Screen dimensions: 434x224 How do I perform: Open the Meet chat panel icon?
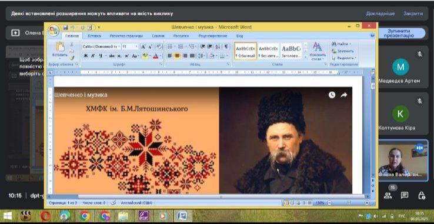(405, 195)
